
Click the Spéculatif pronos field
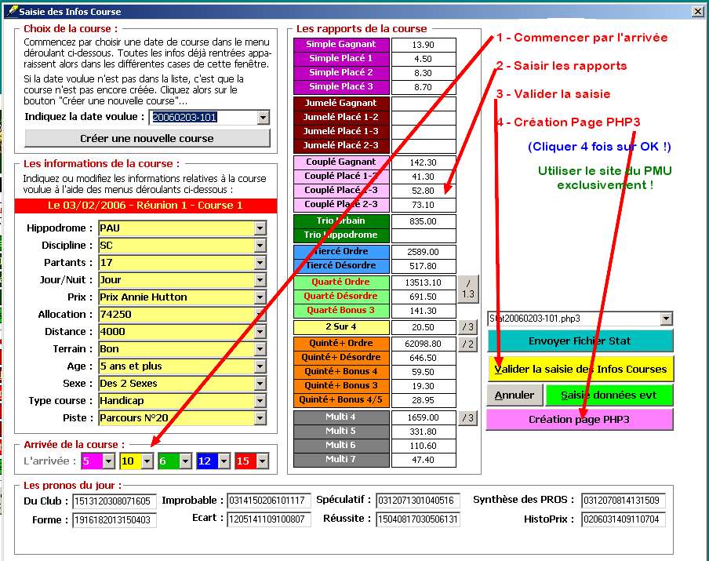pos(418,501)
